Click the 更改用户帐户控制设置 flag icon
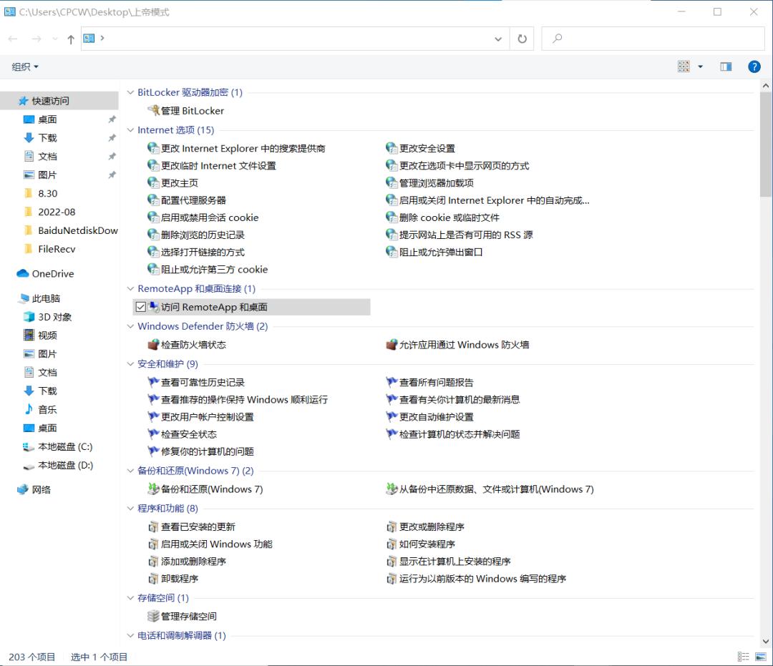773x666 pixels. pyautogui.click(x=153, y=416)
